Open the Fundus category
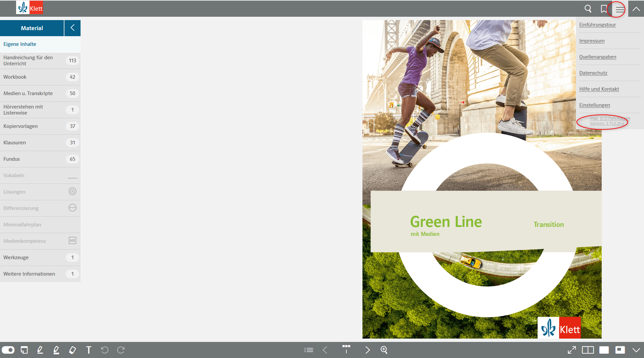Screen dimensions: 644x358 tap(40, 159)
